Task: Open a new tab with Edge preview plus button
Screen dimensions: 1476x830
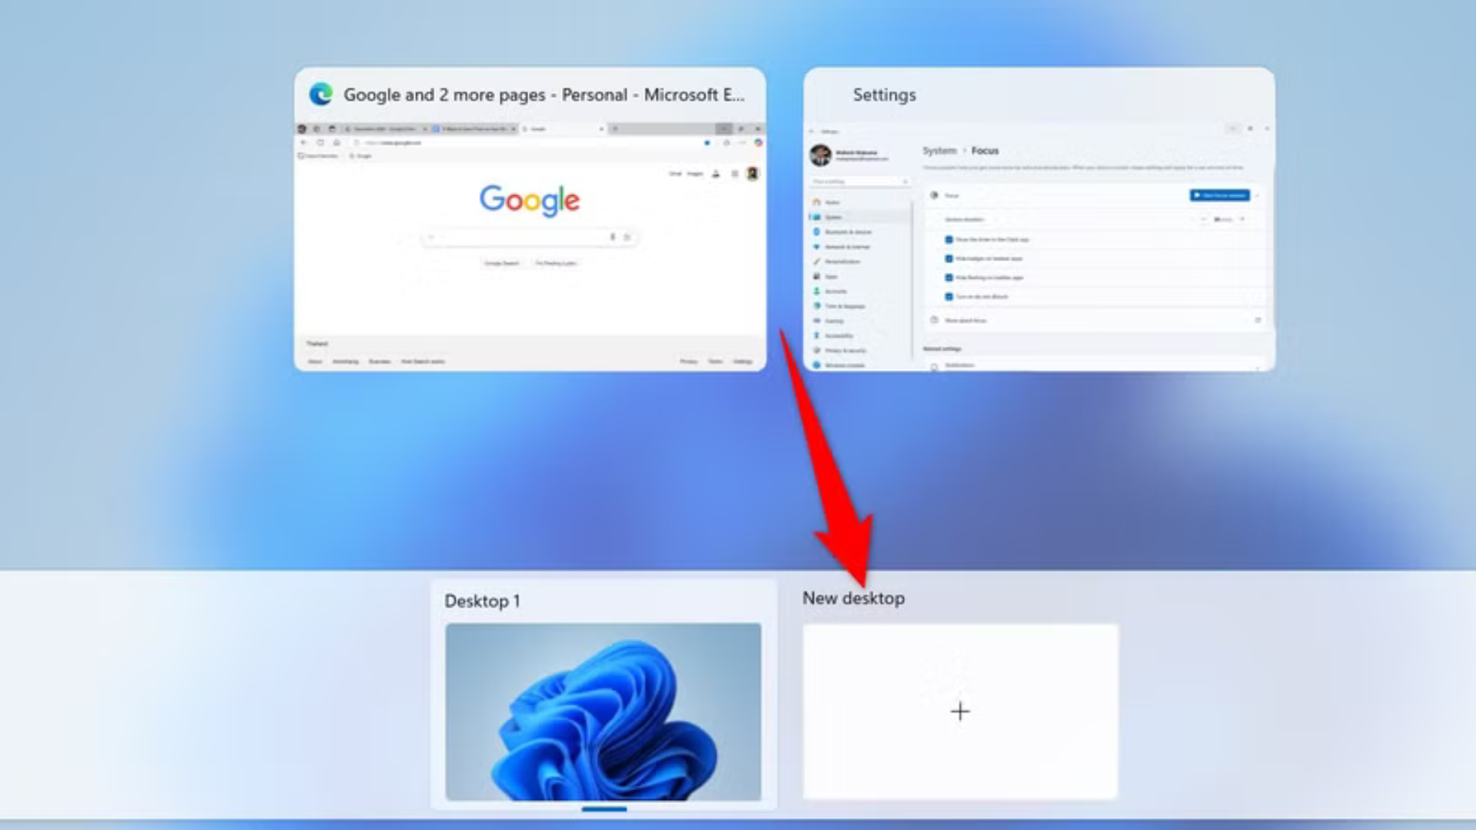Action: (615, 129)
